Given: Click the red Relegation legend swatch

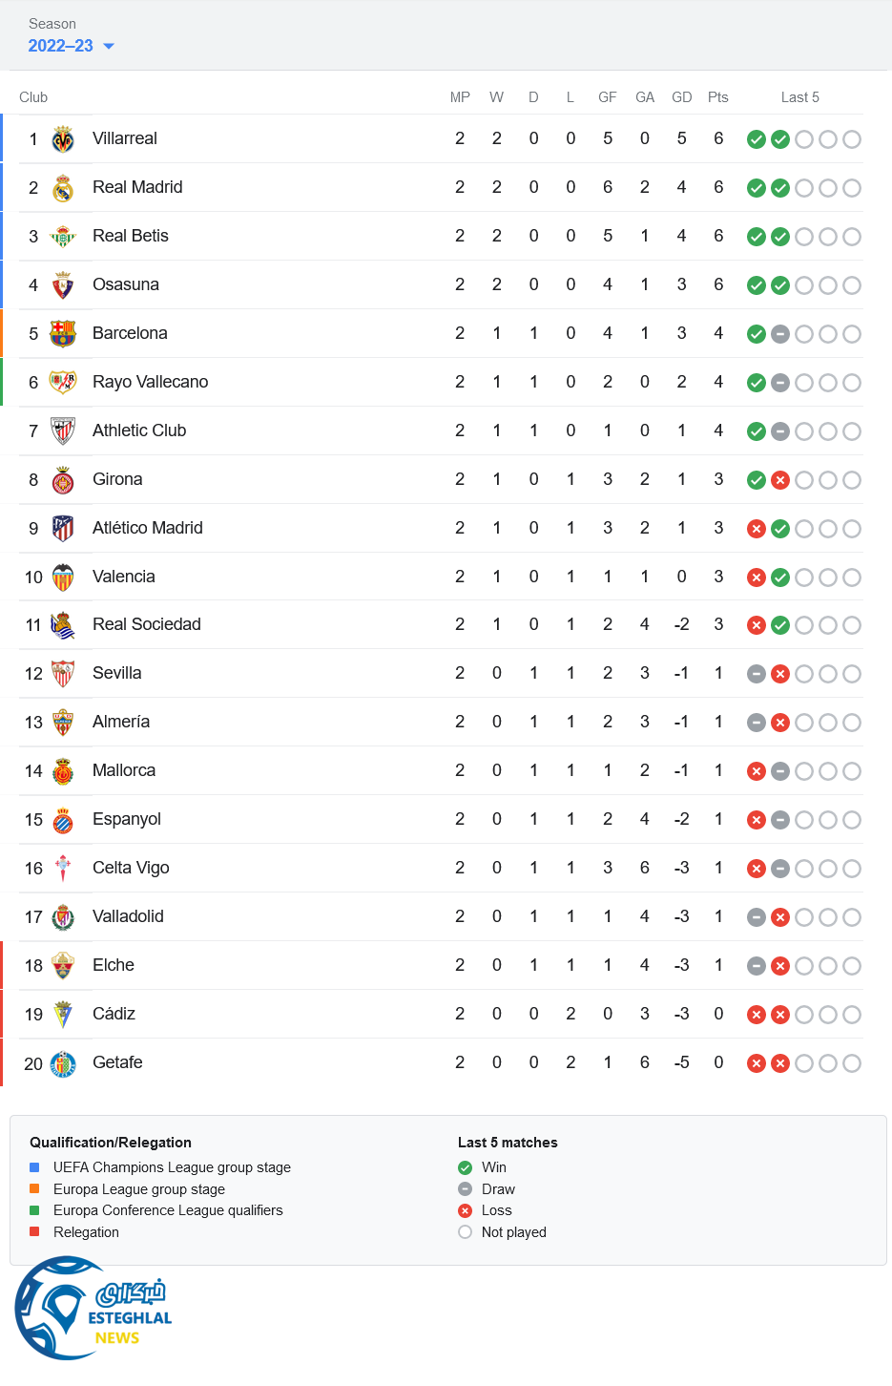Looking at the screenshot, I should [x=34, y=1231].
